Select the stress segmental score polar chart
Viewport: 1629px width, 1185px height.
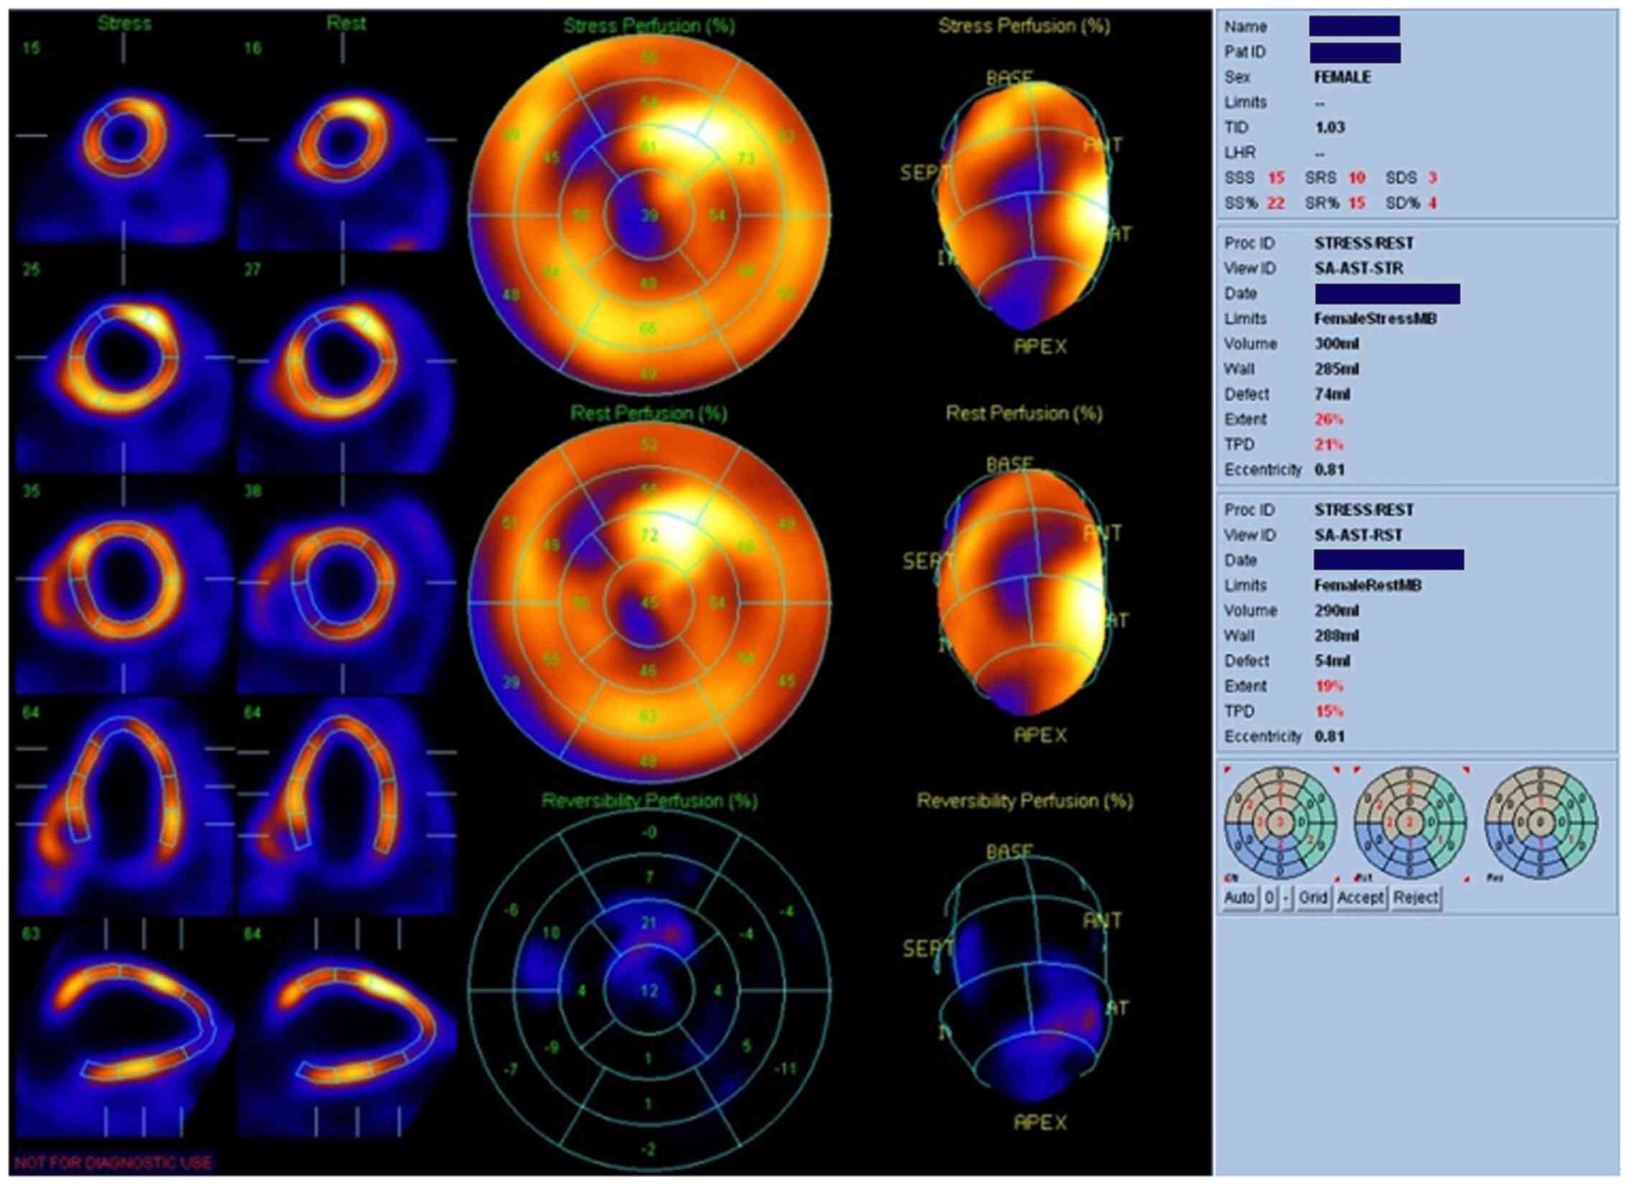(1280, 822)
